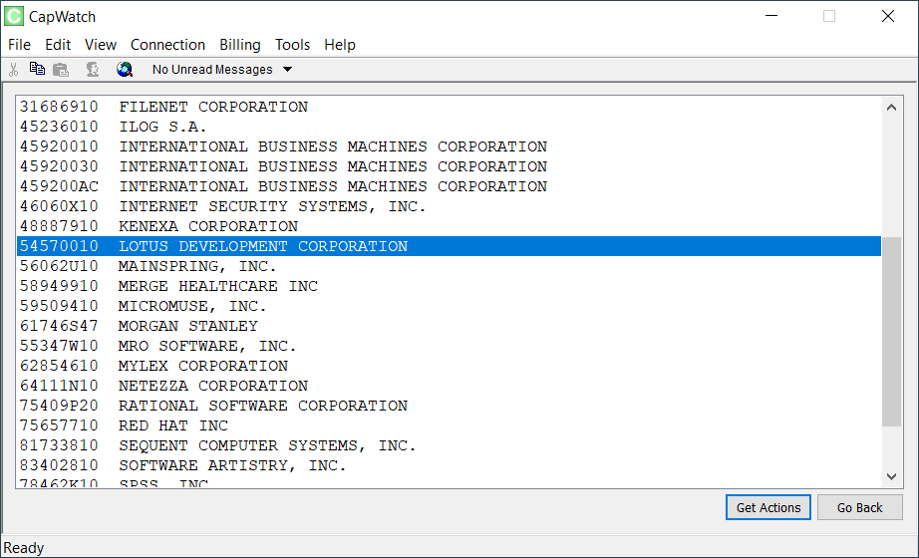This screenshot has height=558, width=919.
Task: Select the SOFTWARE ARTISTRY, INC. row
Action: [449, 465]
